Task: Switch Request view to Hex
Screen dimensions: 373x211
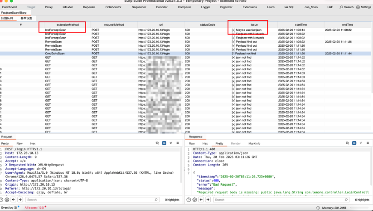Action: [x=33, y=143]
